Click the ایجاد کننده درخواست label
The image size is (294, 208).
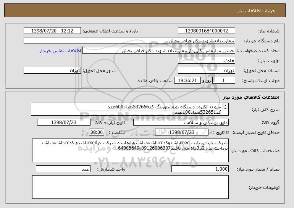(258, 51)
